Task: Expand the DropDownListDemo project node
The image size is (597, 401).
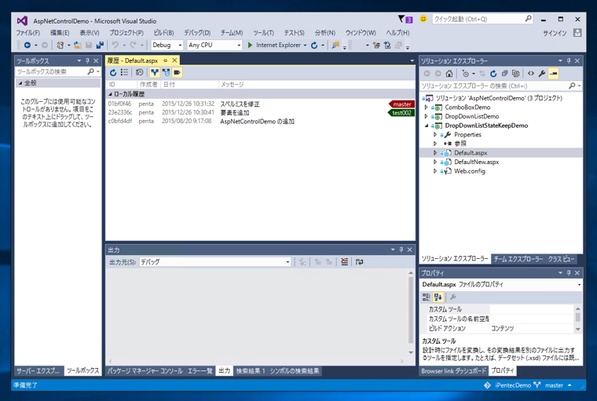Action: pyautogui.click(x=426, y=116)
